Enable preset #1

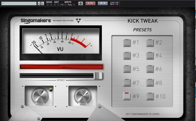[127, 43]
